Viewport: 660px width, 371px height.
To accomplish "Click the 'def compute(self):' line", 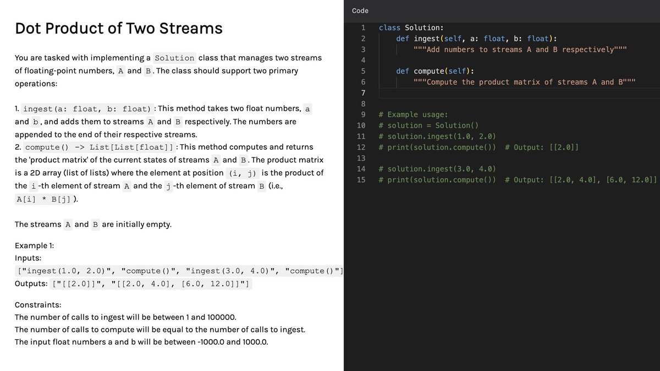I will (435, 71).
